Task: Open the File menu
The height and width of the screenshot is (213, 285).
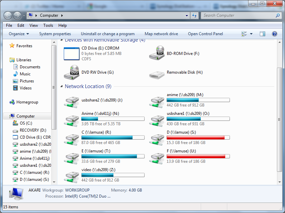Action: point(9,25)
